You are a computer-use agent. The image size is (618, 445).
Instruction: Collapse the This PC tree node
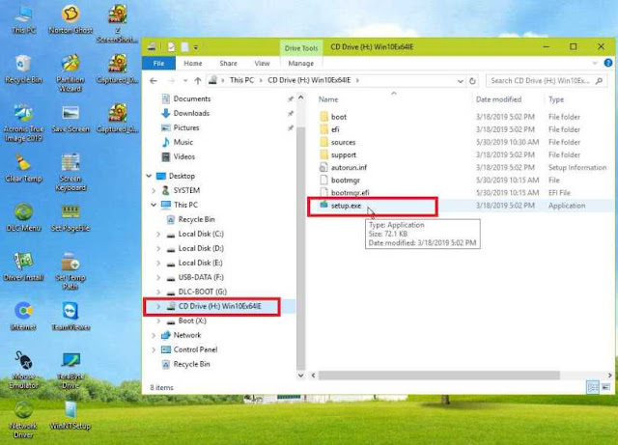point(154,205)
